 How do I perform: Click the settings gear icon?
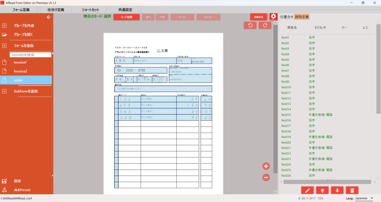pos(273,17)
